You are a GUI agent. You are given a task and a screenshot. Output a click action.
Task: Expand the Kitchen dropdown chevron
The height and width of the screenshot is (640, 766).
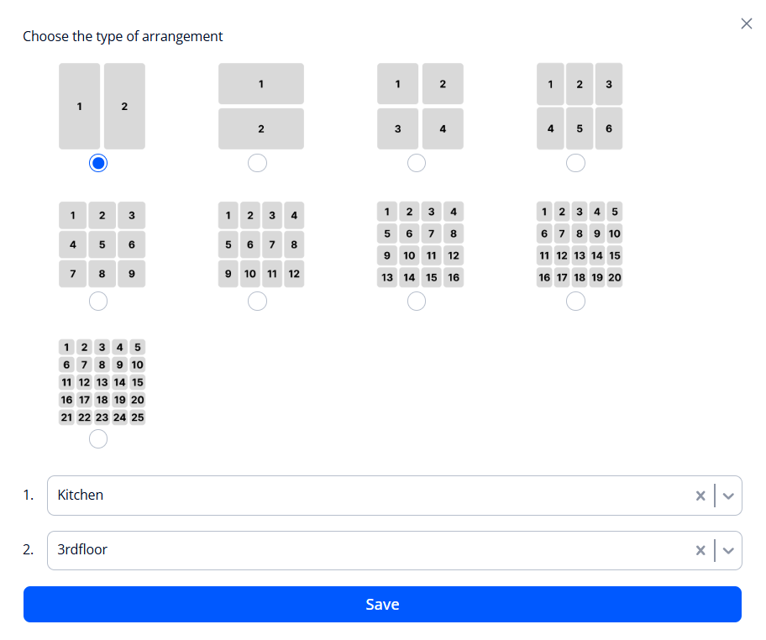[727, 496]
